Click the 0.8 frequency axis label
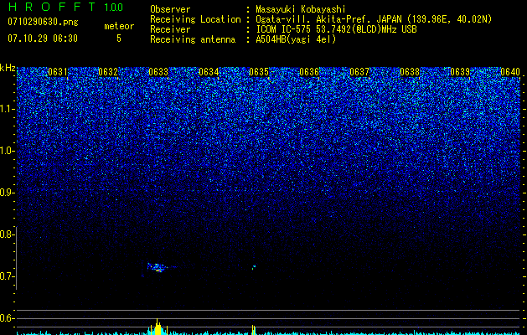The image size is (527, 335). click(x=6, y=234)
